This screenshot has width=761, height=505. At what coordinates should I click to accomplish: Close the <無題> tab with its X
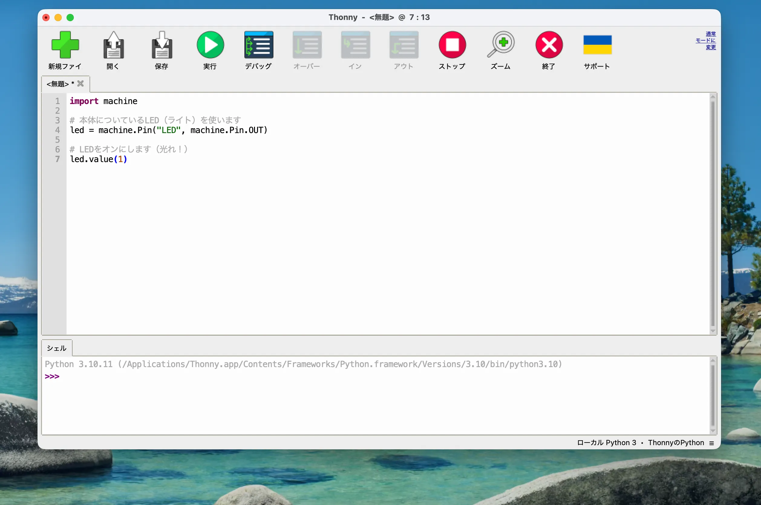(x=80, y=84)
